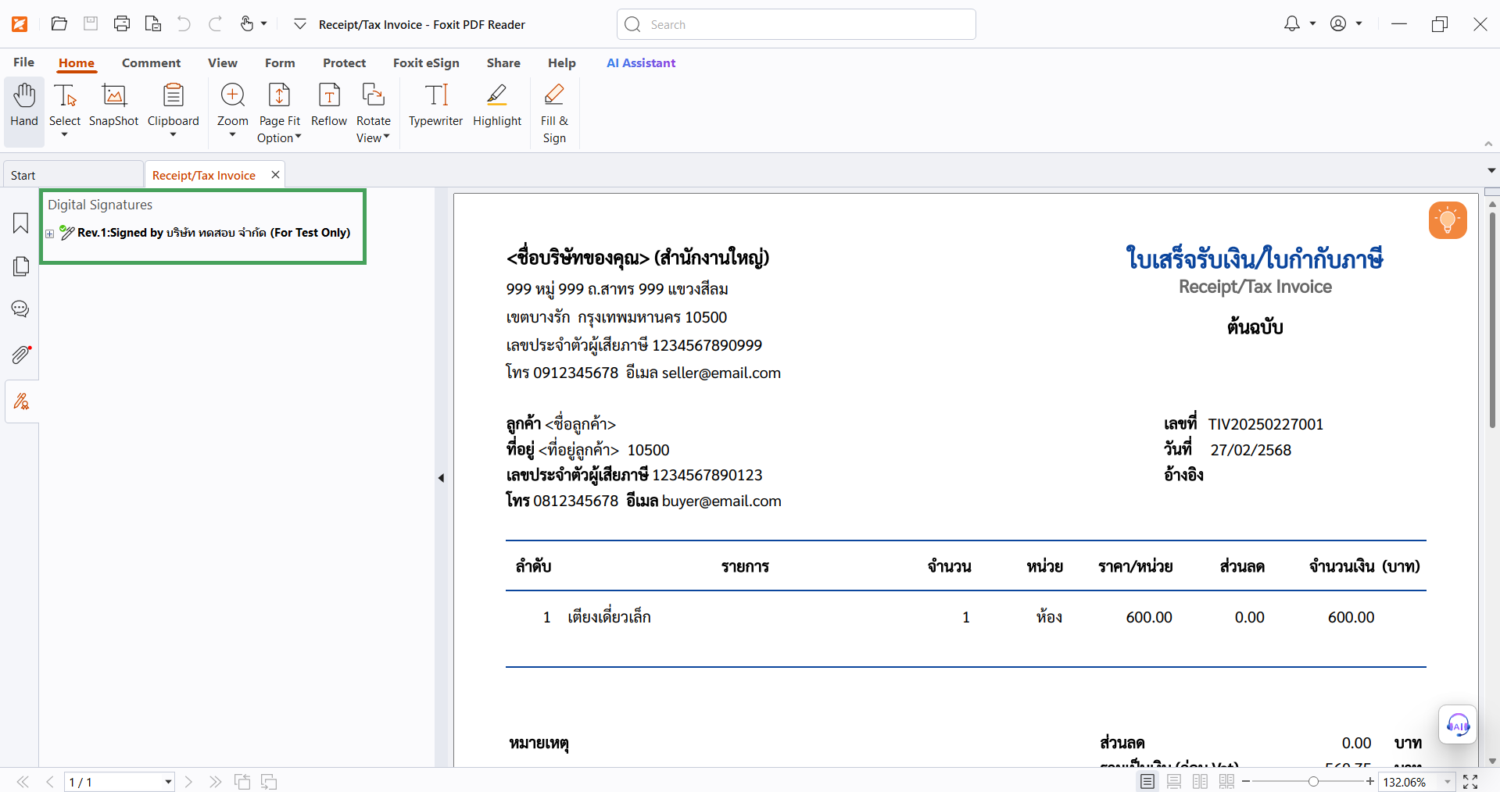Select the Rotate View button
Screen dimensions: 1500x792
pyautogui.click(x=373, y=112)
